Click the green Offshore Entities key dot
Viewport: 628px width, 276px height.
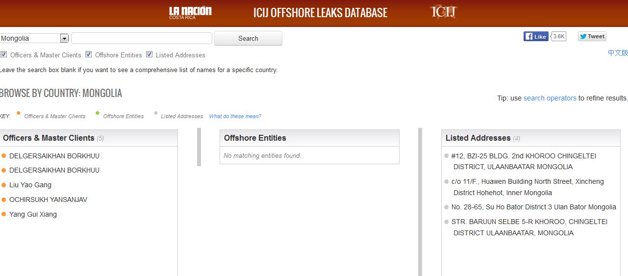click(x=98, y=113)
